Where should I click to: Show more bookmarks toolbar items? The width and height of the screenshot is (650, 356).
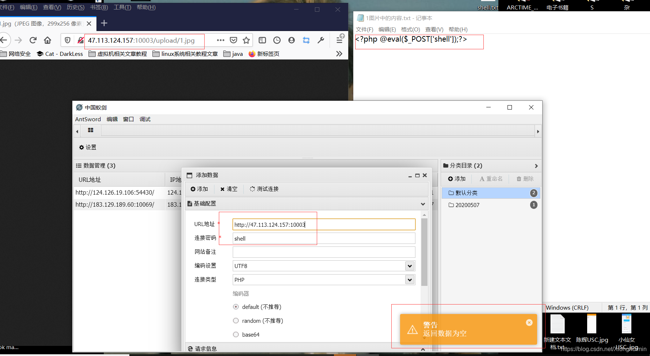pos(339,54)
